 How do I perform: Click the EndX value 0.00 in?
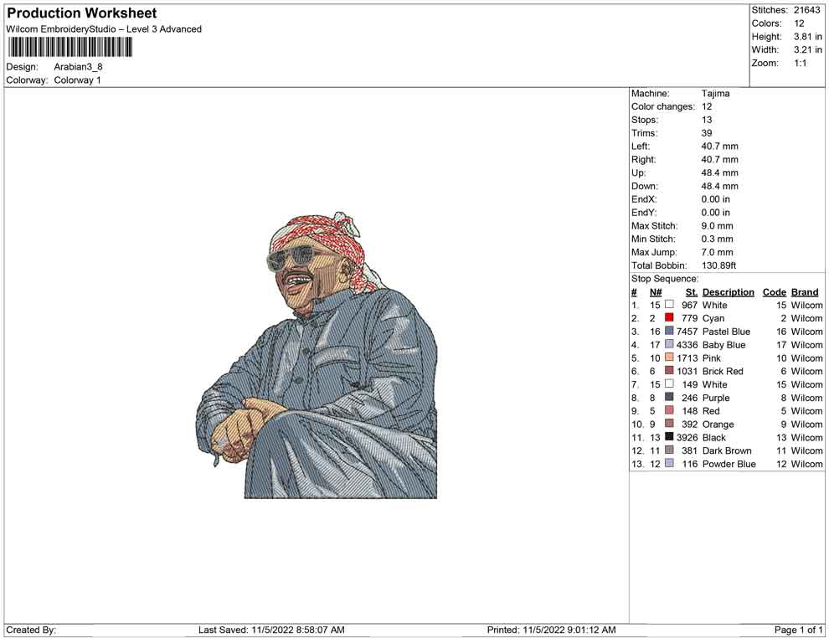715,199
